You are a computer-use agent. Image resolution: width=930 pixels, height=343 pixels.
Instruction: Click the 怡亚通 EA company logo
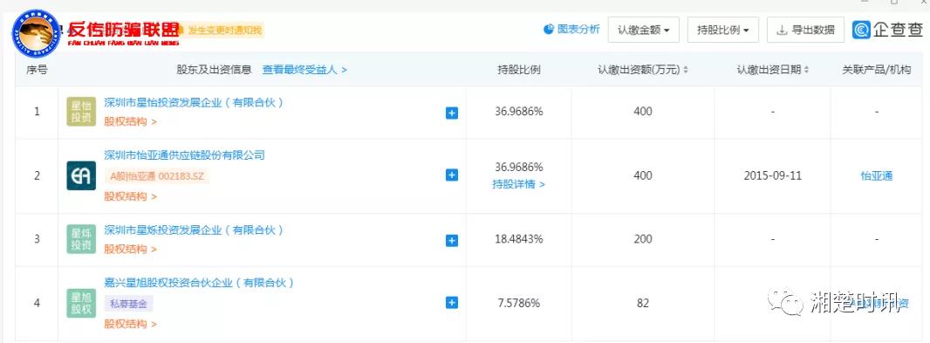click(81, 175)
